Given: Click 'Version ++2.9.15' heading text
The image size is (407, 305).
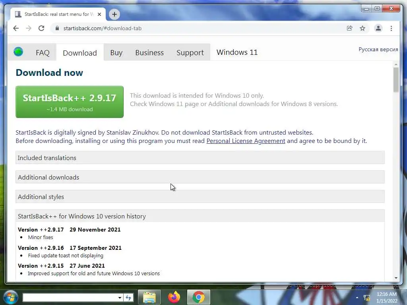Looking at the screenshot, I should pyautogui.click(x=41, y=266).
